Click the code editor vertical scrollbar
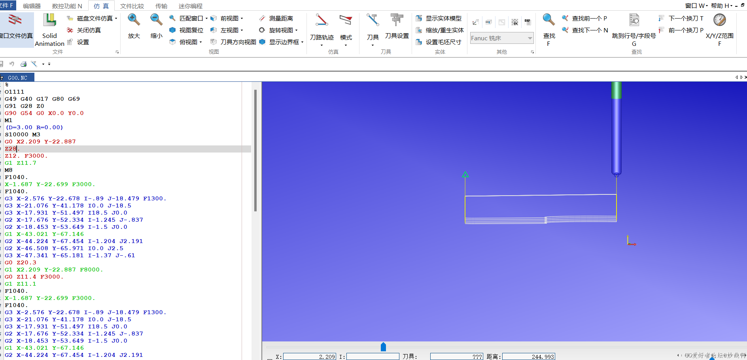Screen dimensions: 747x360 pos(255,150)
